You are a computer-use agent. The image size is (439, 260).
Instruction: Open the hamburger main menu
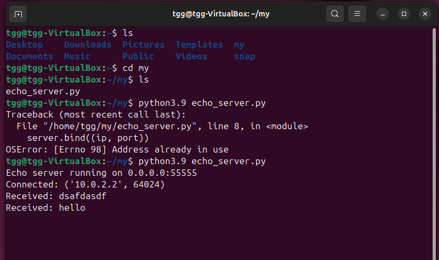pyautogui.click(x=357, y=14)
